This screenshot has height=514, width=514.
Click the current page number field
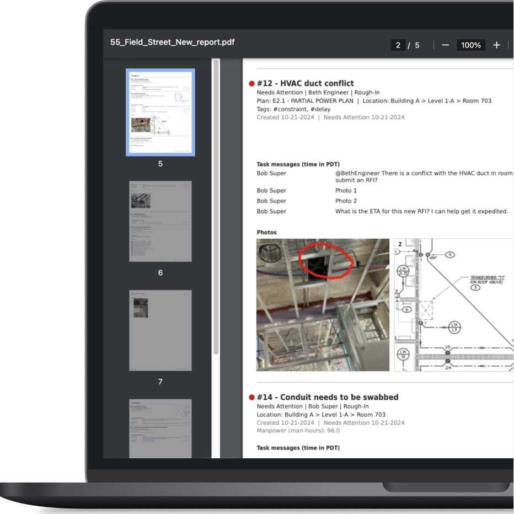click(x=398, y=45)
